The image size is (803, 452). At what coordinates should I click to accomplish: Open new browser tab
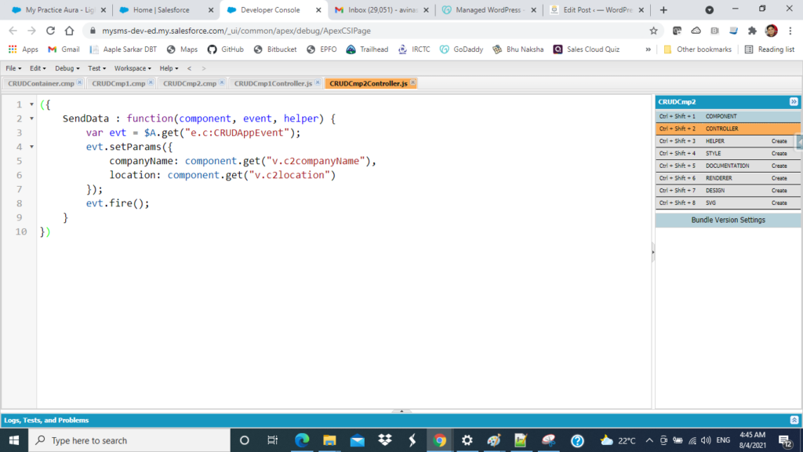click(x=663, y=9)
